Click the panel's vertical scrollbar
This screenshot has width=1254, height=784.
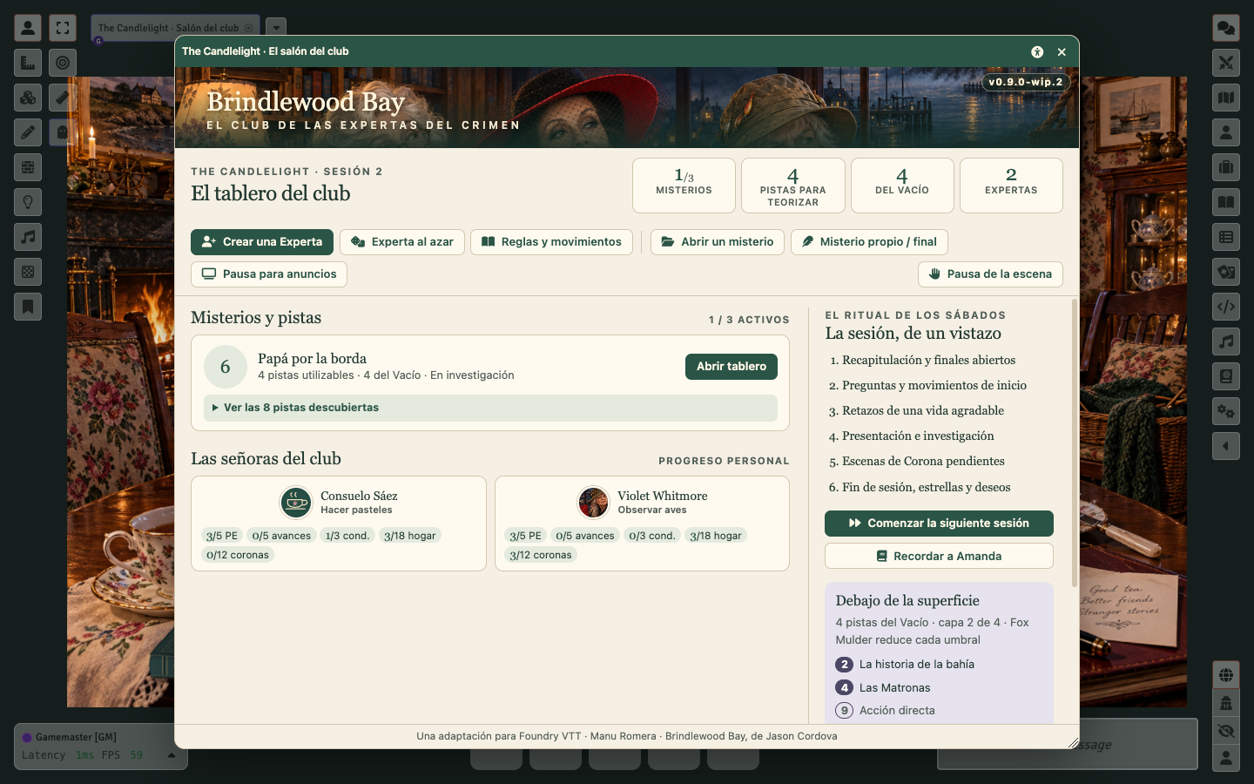(1074, 443)
